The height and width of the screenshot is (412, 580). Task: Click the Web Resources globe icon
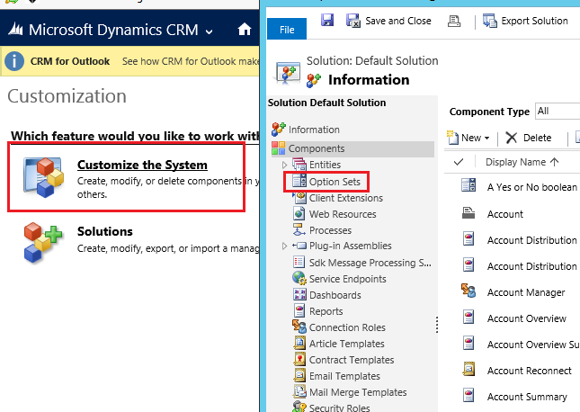[299, 214]
